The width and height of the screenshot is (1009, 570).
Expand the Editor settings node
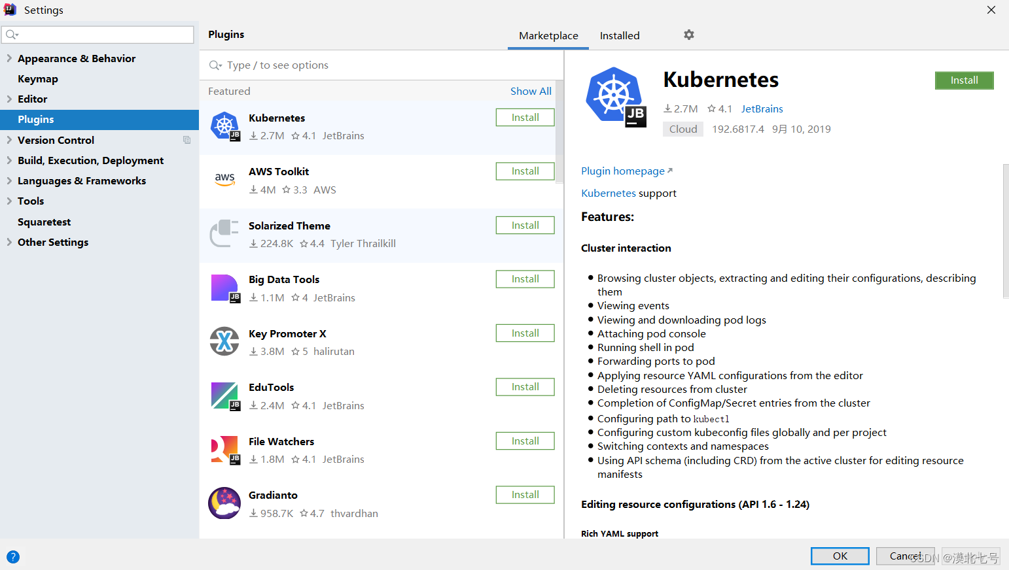[x=9, y=99]
